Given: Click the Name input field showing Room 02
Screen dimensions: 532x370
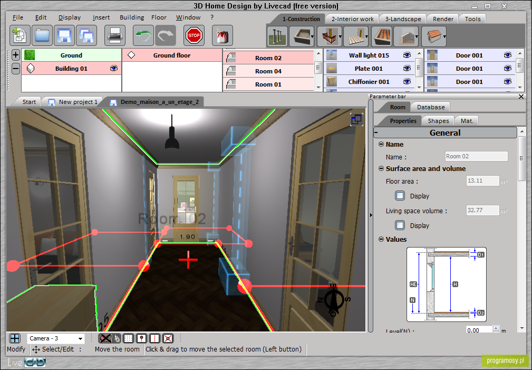Looking at the screenshot, I should pyautogui.click(x=476, y=156).
